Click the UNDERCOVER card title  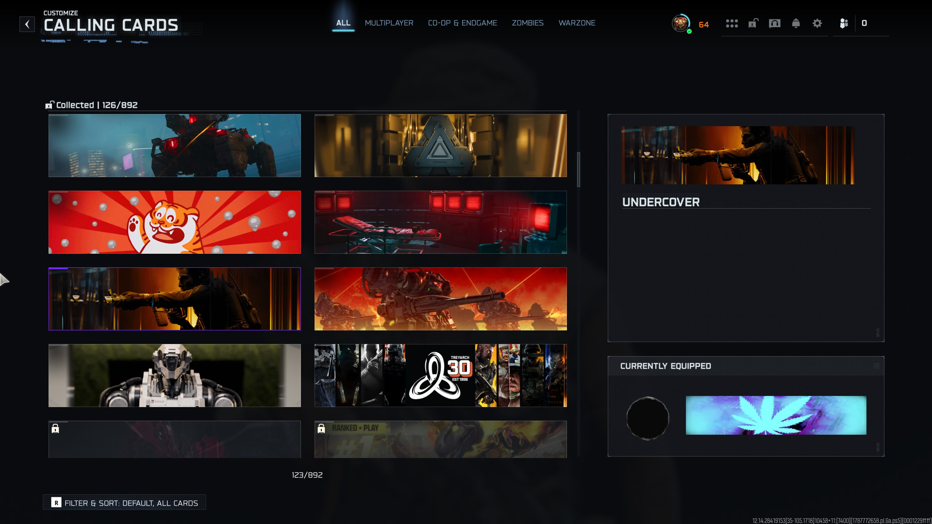(x=661, y=202)
